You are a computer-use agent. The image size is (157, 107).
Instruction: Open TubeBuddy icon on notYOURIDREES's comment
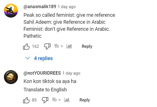(54, 100)
